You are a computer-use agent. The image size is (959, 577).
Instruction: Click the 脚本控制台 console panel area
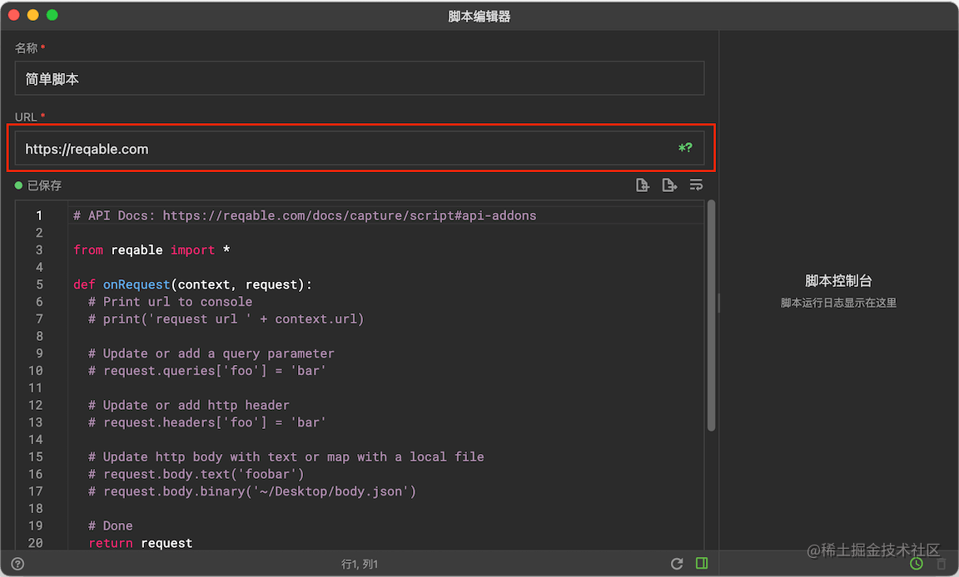838,280
